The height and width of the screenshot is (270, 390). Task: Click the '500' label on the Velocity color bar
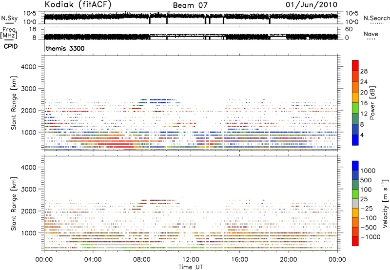366,180
